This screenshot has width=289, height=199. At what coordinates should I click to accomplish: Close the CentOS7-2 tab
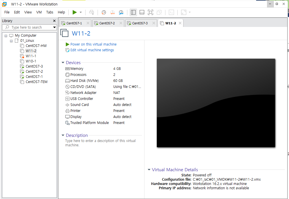(121, 23)
